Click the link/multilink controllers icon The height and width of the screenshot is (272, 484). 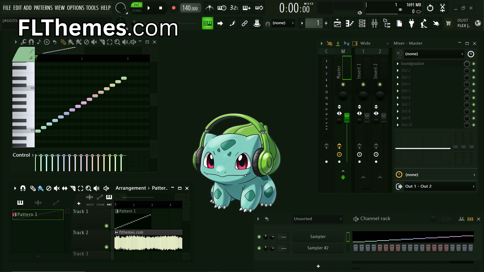click(x=245, y=23)
